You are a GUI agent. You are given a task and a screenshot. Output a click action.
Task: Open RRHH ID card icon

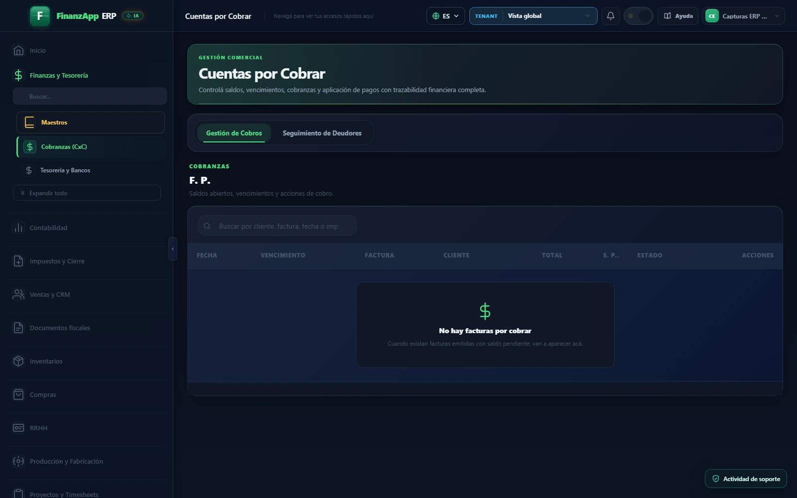(x=18, y=428)
